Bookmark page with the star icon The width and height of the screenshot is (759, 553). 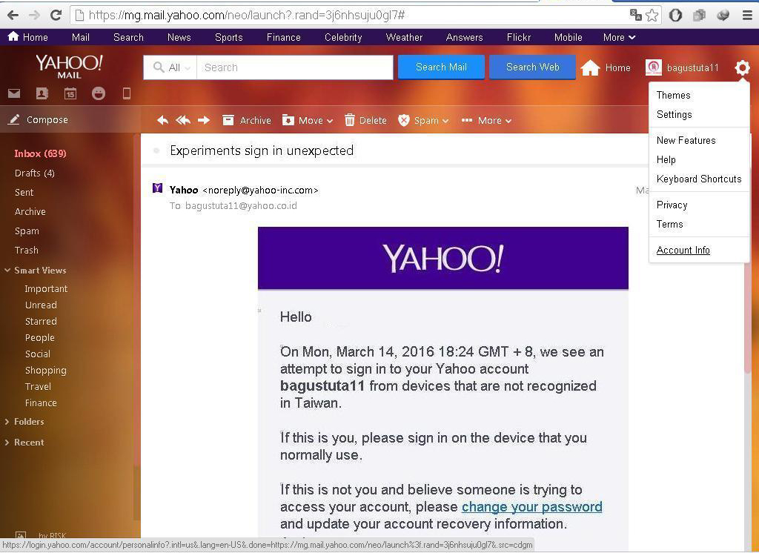652,15
